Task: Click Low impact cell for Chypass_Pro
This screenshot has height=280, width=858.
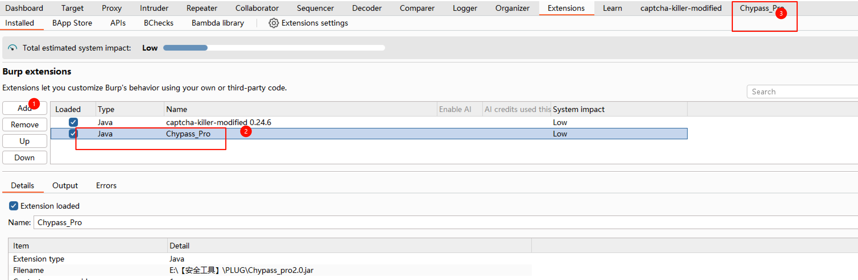Action: [x=560, y=134]
